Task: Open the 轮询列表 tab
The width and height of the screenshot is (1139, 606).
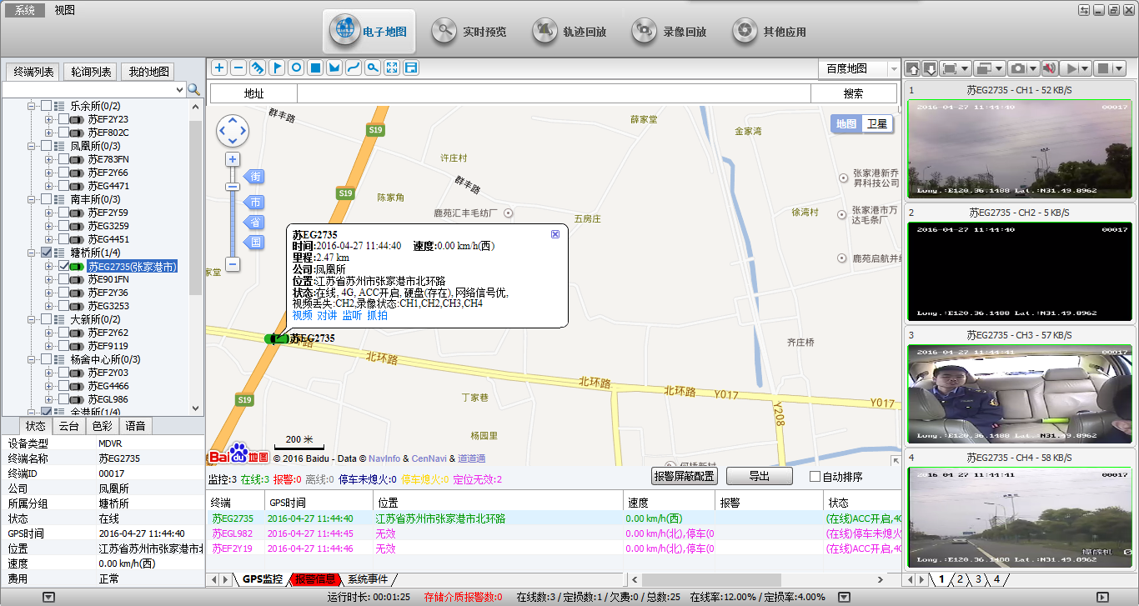Action: click(x=92, y=73)
